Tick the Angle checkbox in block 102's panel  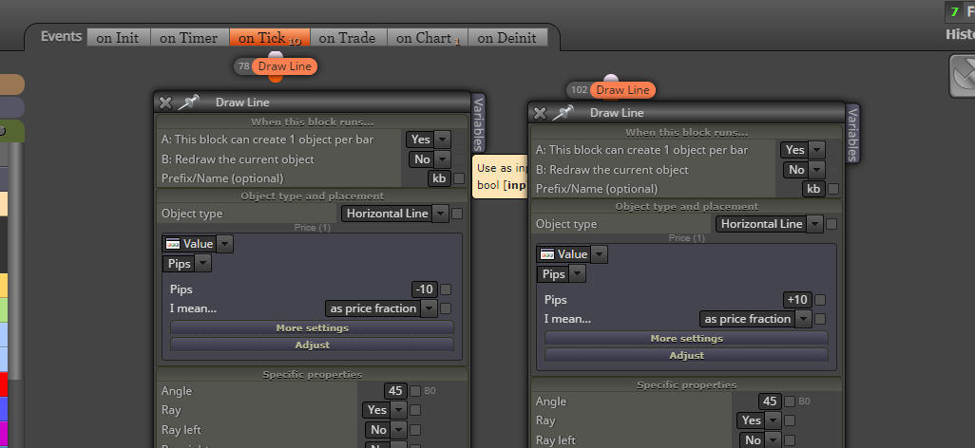790,402
